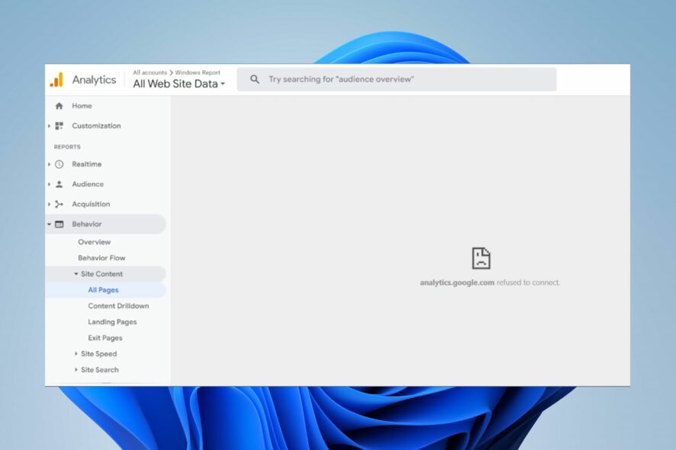Screen dimensions: 676x450
Task: Select Site Content in the sidebar
Action: click(x=101, y=274)
